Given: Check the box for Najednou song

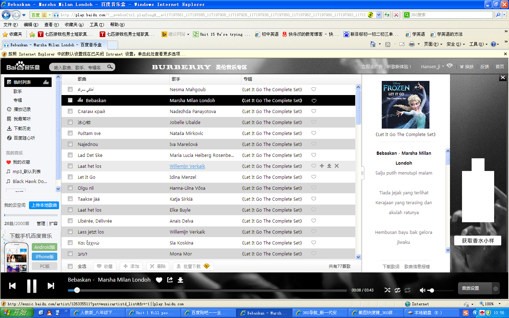Looking at the screenshot, I should 70,144.
